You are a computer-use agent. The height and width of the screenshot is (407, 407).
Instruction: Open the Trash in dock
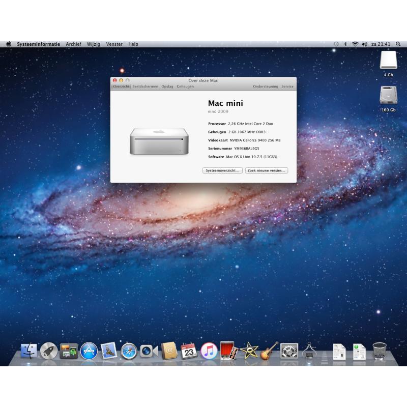point(379,351)
